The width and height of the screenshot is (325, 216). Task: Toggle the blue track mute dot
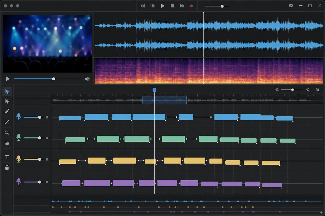pyautogui.click(x=47, y=117)
